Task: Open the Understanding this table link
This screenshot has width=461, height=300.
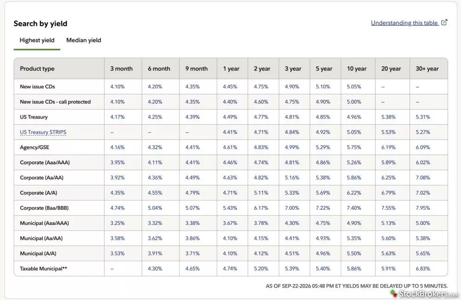Action: [405, 23]
